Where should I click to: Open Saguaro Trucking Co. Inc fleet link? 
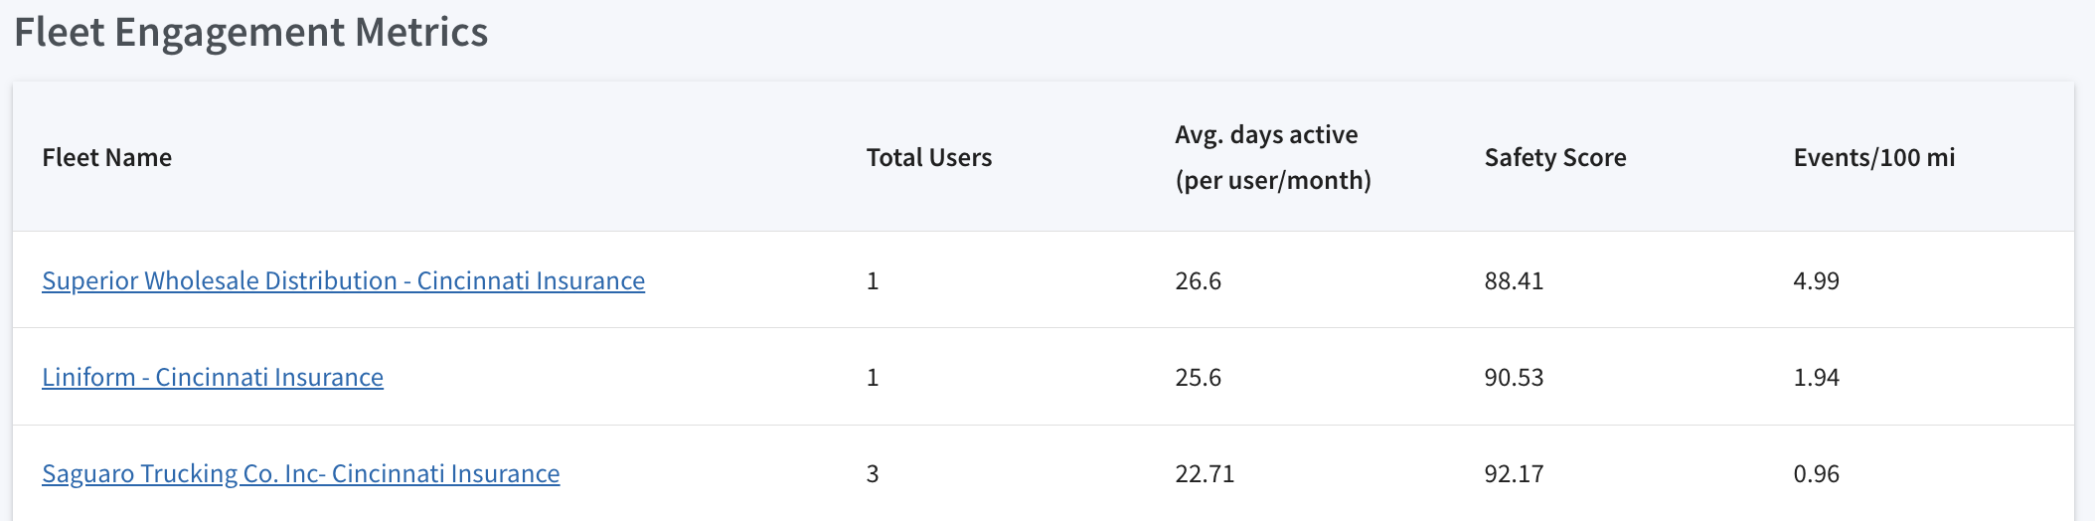(300, 474)
